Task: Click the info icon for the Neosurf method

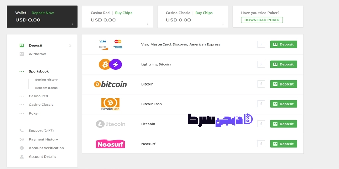Action: (261, 144)
